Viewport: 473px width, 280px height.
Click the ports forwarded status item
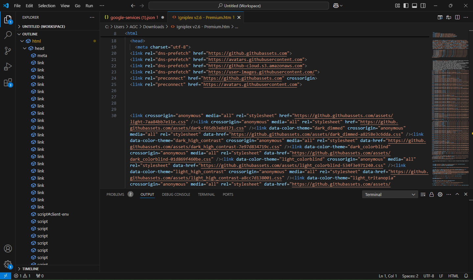coord(40,276)
